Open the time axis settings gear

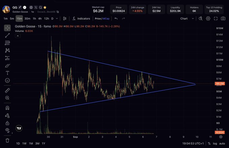click(x=221, y=137)
